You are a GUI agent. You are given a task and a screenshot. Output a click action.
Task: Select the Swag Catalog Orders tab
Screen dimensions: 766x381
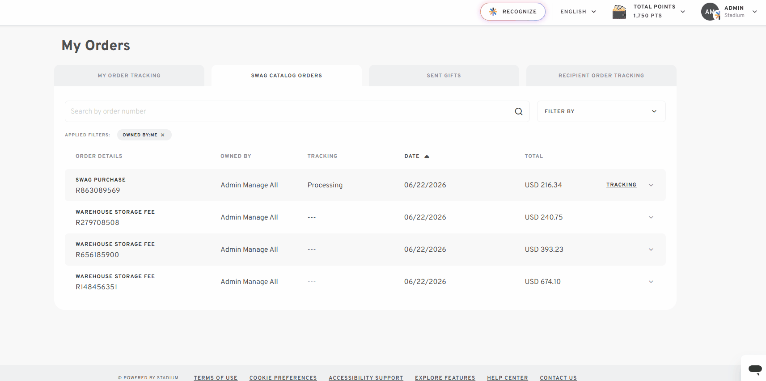pyautogui.click(x=287, y=76)
